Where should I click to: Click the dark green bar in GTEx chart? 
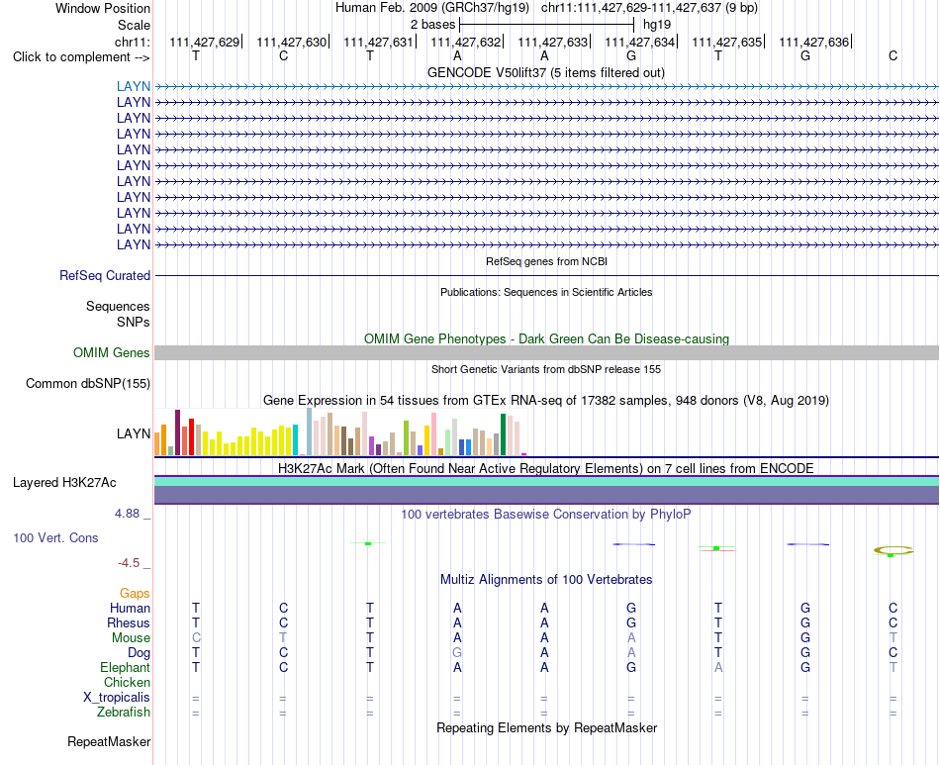[503, 434]
